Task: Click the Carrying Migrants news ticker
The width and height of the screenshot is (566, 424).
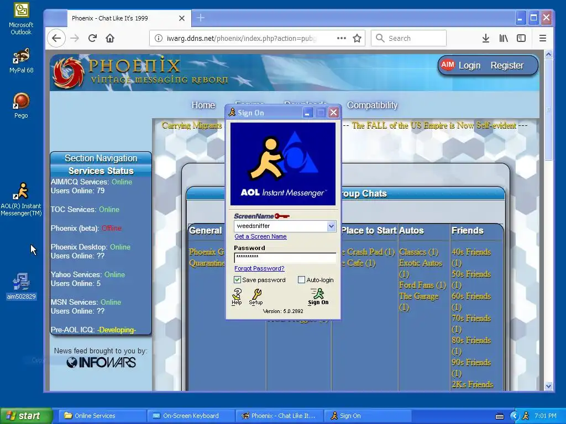Action: click(x=192, y=125)
